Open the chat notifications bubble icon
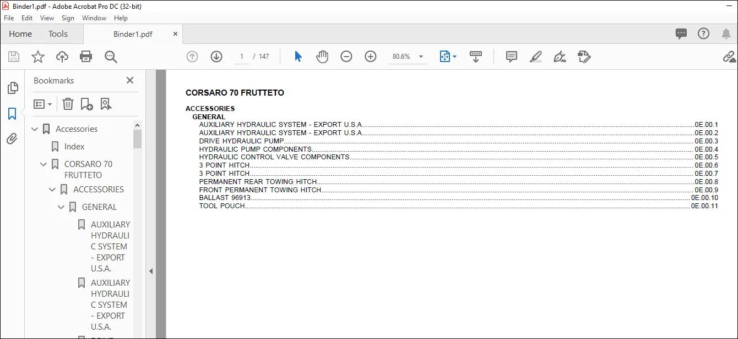 681,34
